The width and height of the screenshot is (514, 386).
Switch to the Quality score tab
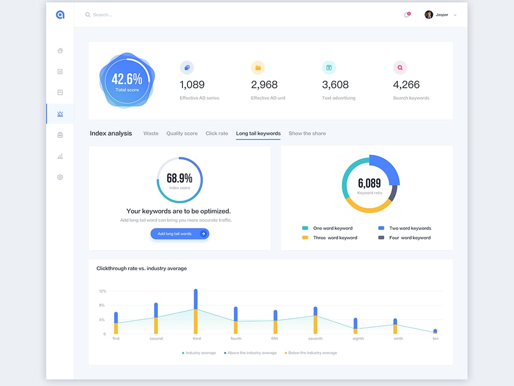click(x=182, y=133)
